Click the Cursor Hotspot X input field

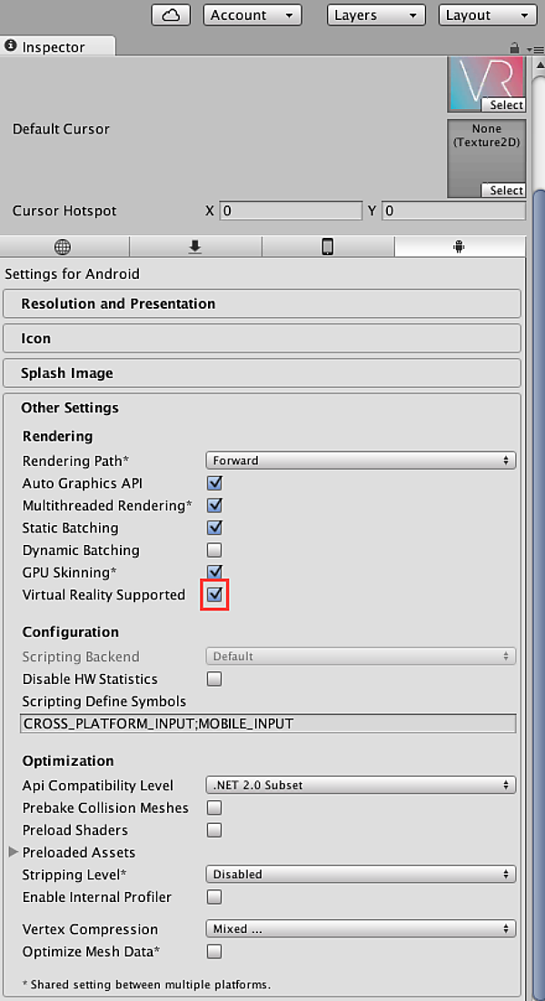click(x=291, y=211)
